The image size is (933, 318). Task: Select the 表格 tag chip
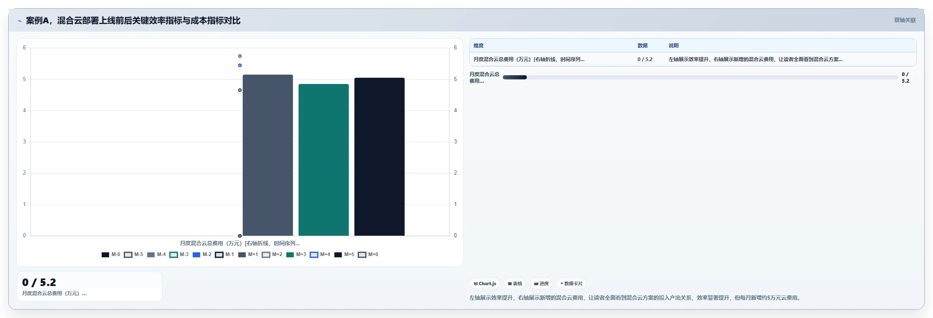click(x=515, y=283)
